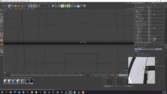
Task: Open the Mesh menu
Action: click(23, 3)
